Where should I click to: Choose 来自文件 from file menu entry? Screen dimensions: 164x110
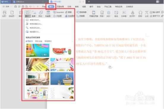click(x=33, y=20)
